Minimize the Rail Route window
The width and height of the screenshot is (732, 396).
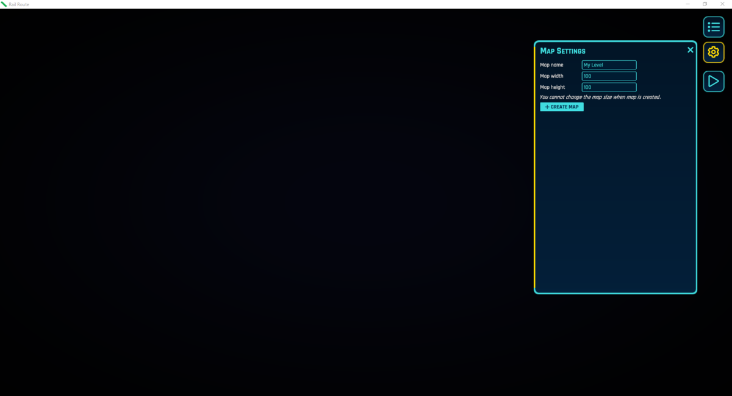click(687, 4)
